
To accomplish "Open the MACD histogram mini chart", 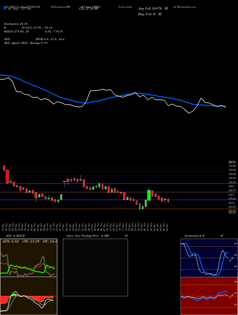I will pyautogui.click(x=29, y=296).
